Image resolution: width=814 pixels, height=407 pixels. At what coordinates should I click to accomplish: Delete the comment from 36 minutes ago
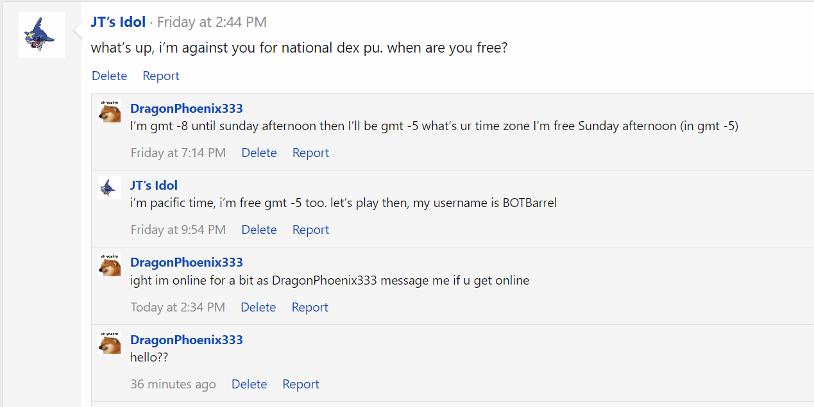[250, 384]
